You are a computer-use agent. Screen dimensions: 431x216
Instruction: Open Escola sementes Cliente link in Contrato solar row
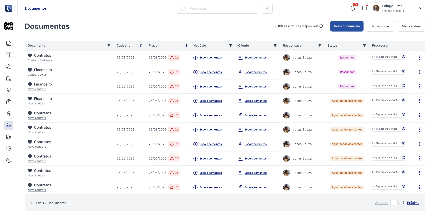coord(255,72)
